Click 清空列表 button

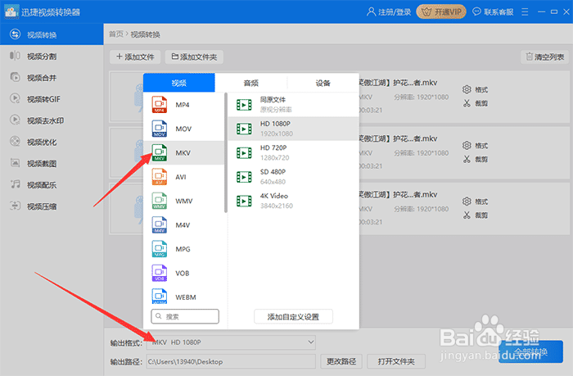tap(545, 57)
